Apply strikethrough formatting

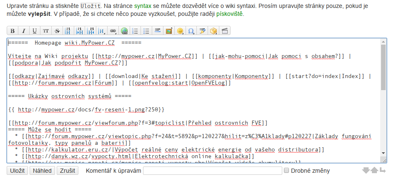57,31
